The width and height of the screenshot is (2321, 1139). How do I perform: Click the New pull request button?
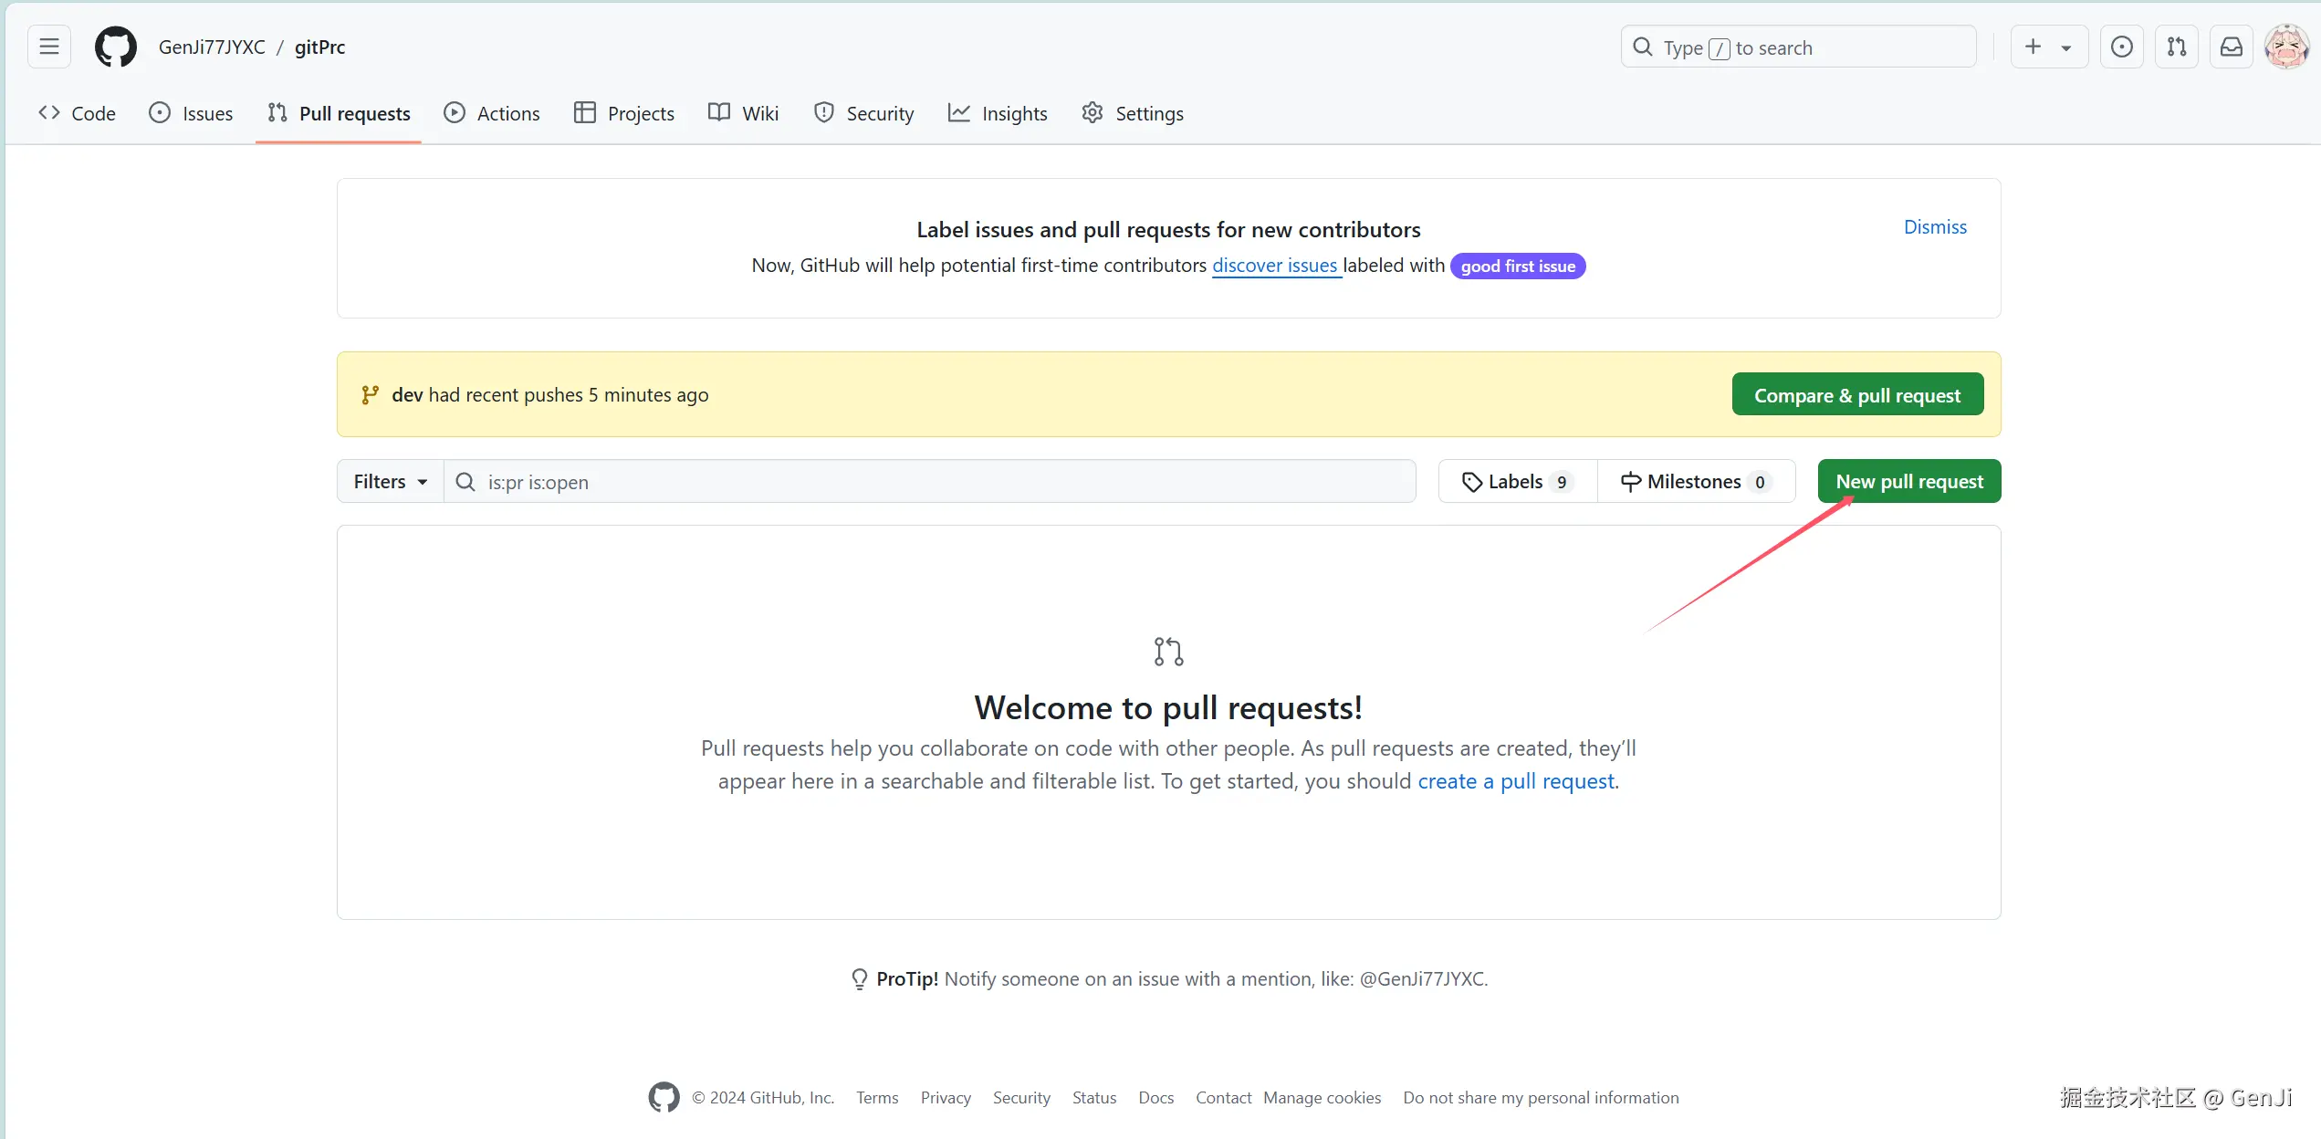pyautogui.click(x=1908, y=482)
